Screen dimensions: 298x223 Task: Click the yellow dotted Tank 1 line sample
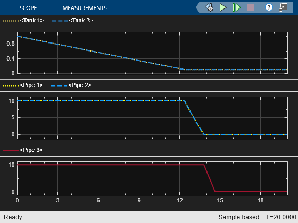point(11,21)
